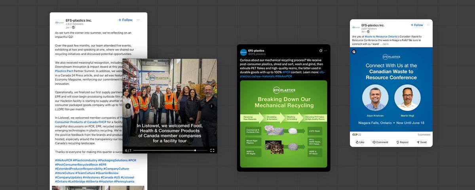Click EFS logo avatar on the conference post

tap(355, 28)
